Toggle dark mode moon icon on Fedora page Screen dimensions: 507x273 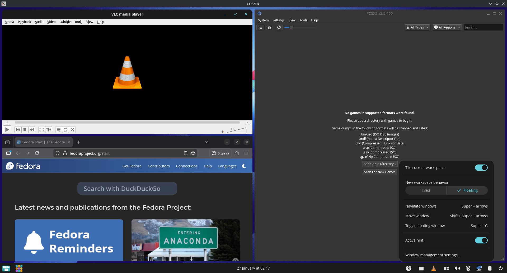244,166
